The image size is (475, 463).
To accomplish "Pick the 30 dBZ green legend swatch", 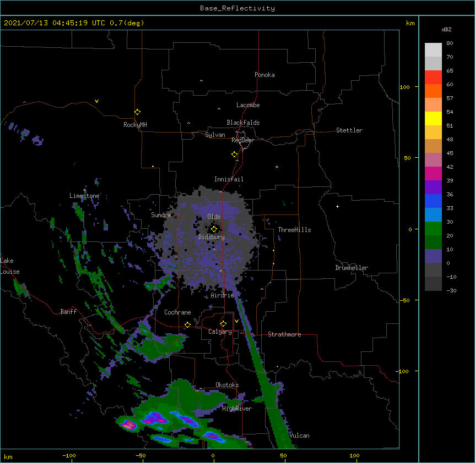I will [x=433, y=229].
